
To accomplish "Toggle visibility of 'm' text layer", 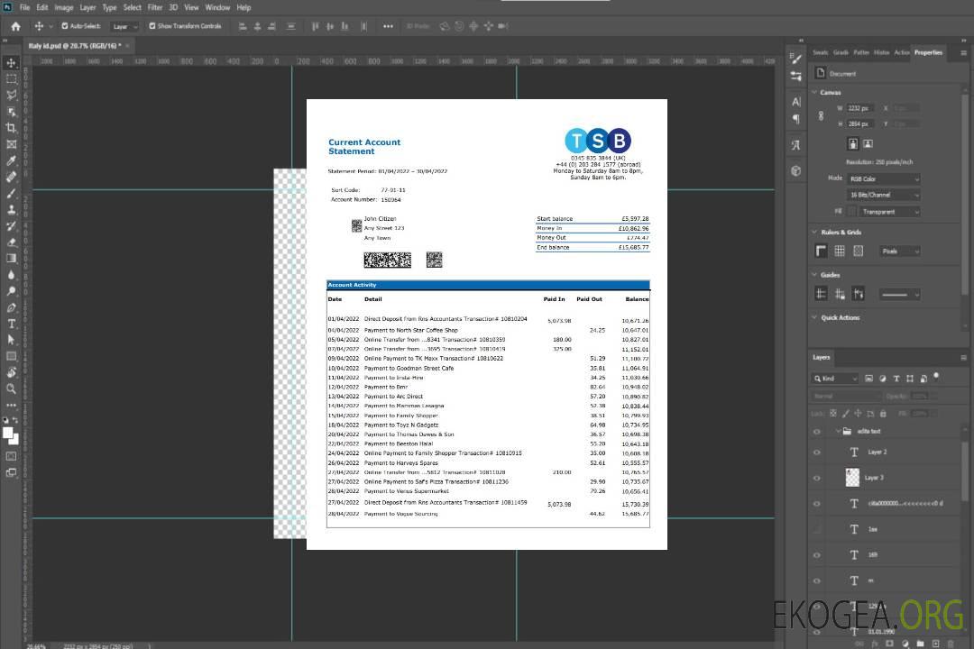I will point(817,581).
